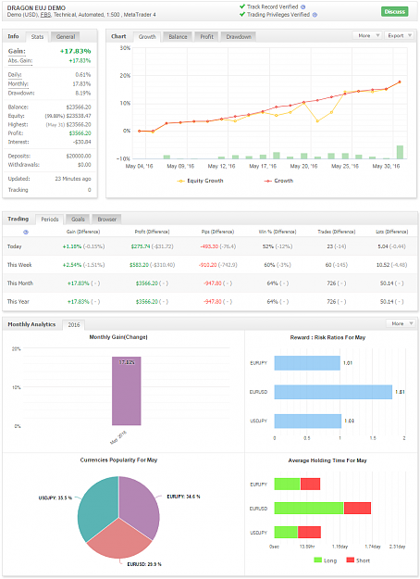The image size is (420, 579).
Task: Click This Year lots value 50.14
Action: (x=387, y=302)
